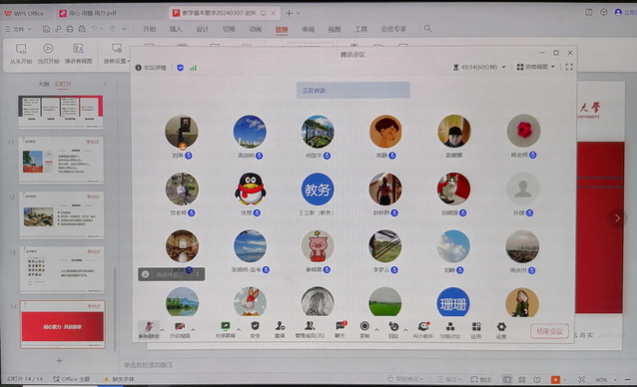Click the 邀请 invite icon

pos(280,329)
